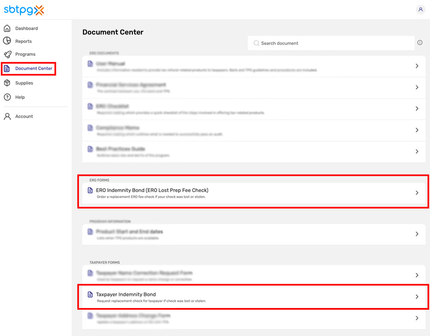Expand the ERO Indemnity Bond chevron

[x=417, y=193]
